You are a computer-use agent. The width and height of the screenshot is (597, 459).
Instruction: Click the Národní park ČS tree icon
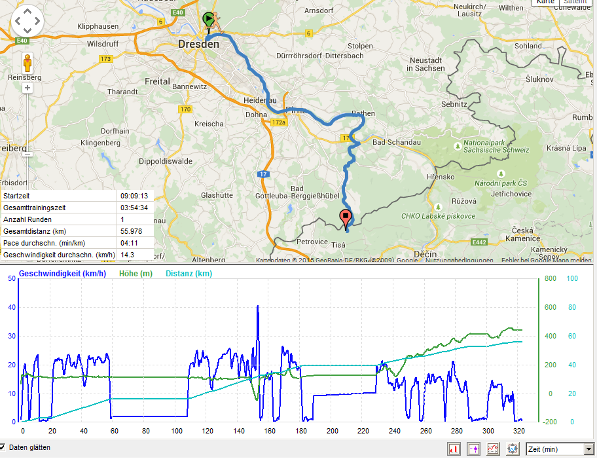(501, 174)
